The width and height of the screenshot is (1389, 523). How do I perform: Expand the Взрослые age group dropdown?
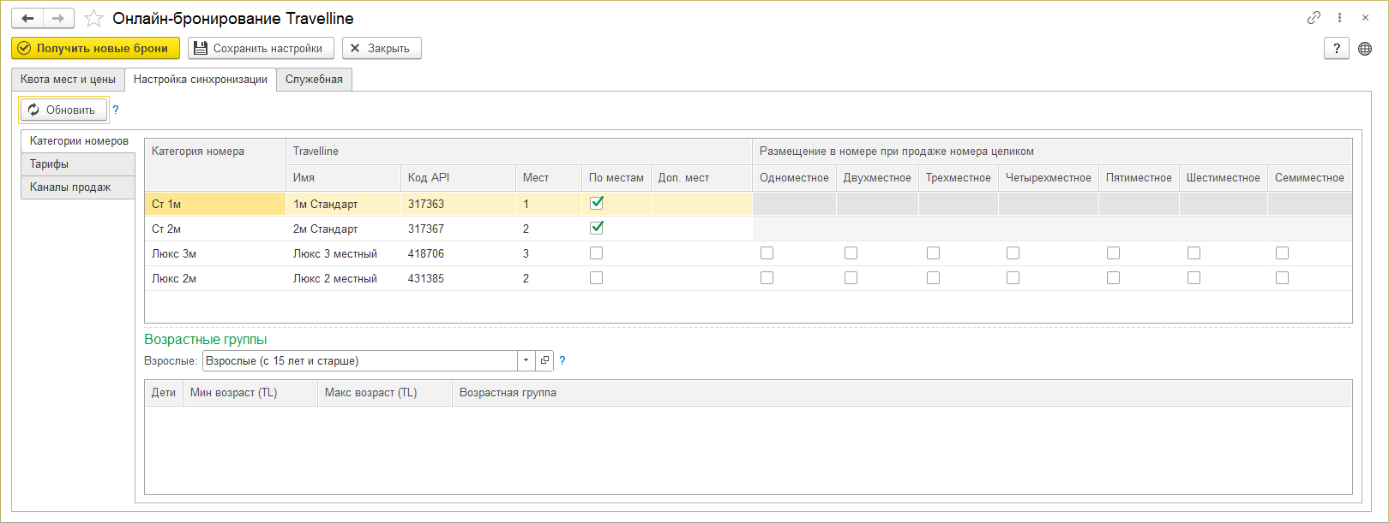526,360
